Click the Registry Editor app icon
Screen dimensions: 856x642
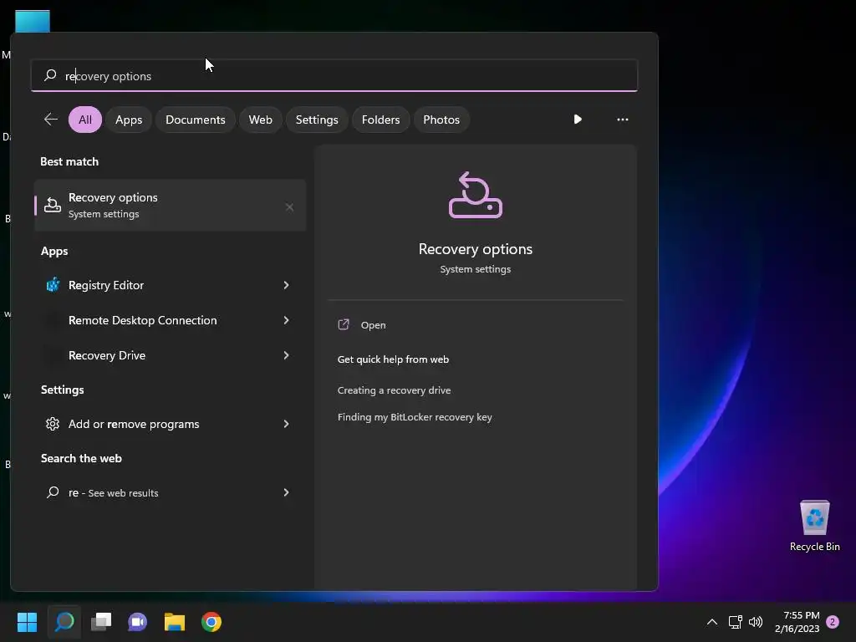(x=53, y=285)
